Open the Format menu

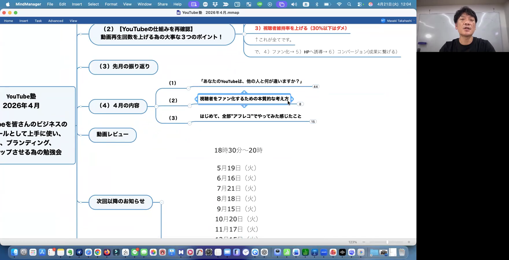tap(111, 4)
